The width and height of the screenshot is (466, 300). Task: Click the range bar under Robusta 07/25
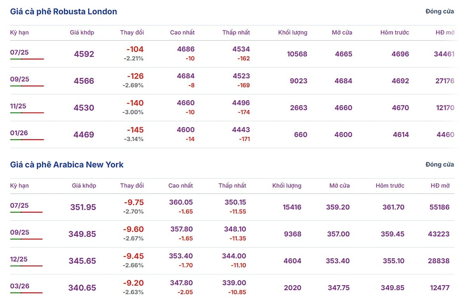pyautogui.click(x=27, y=59)
